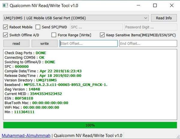Click the Connecting COM56 OK line

(x=25, y=57)
